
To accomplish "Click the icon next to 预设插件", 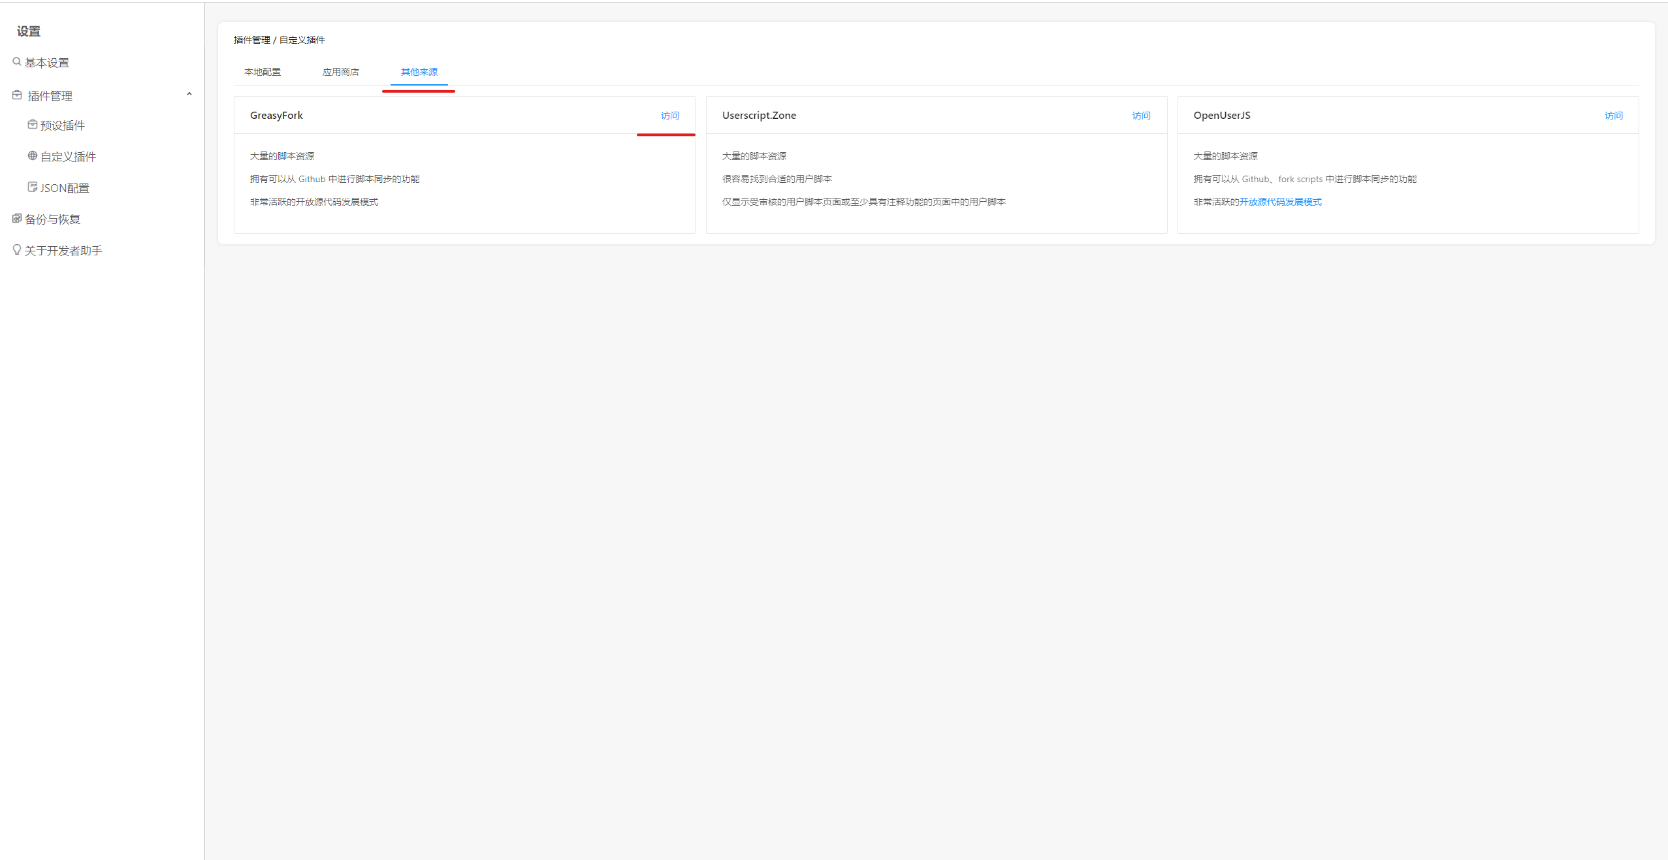I will [x=33, y=125].
